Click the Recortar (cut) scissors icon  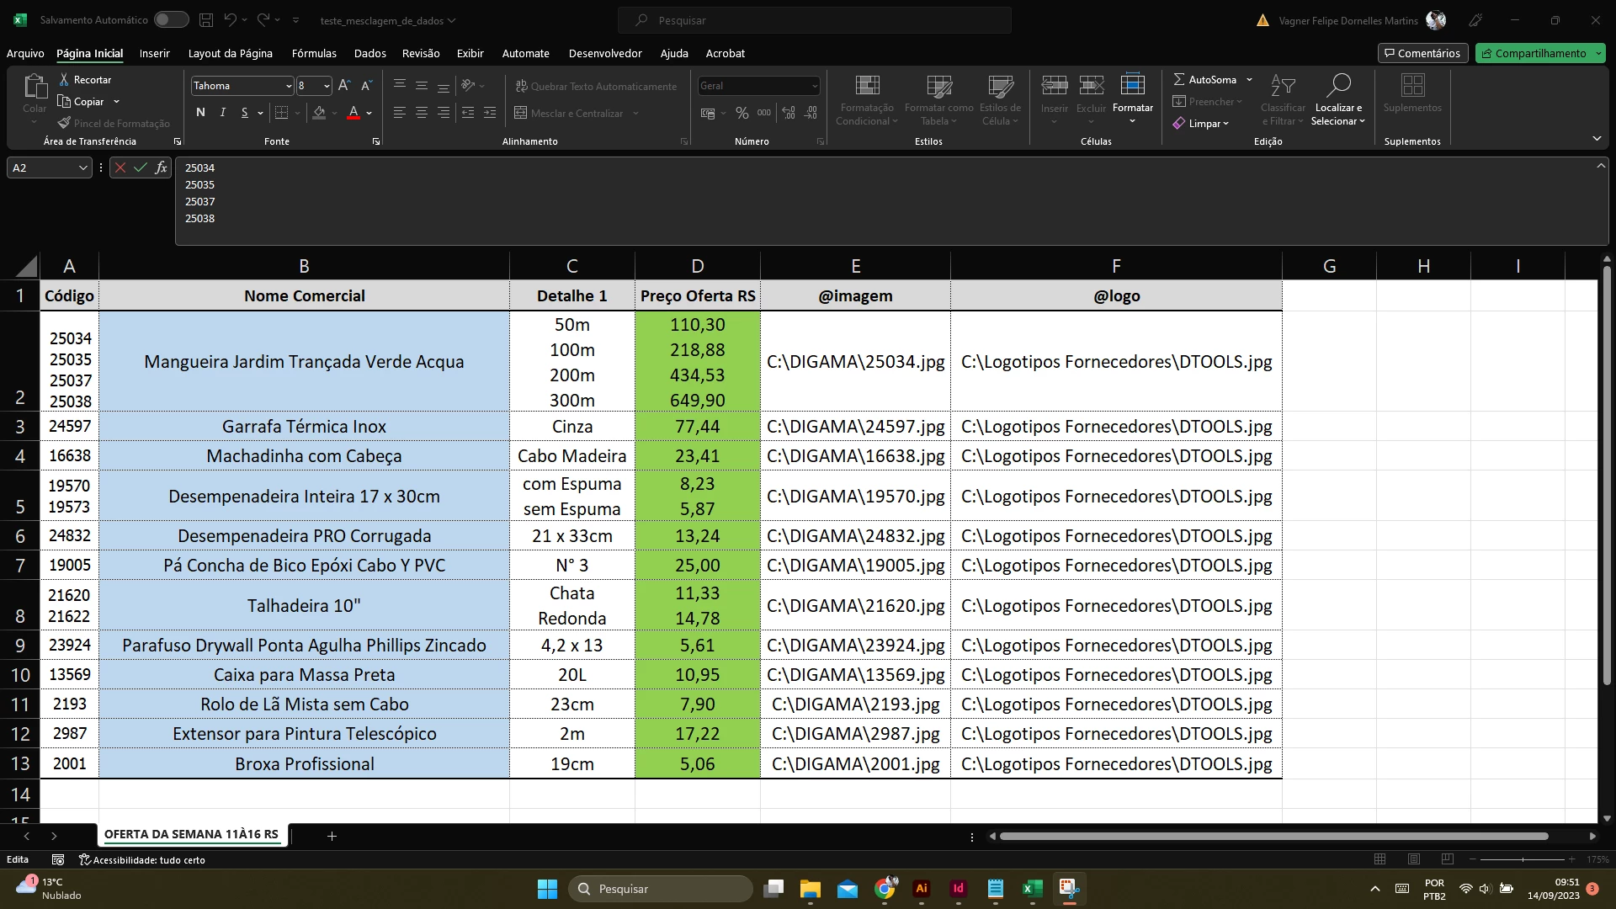point(64,79)
